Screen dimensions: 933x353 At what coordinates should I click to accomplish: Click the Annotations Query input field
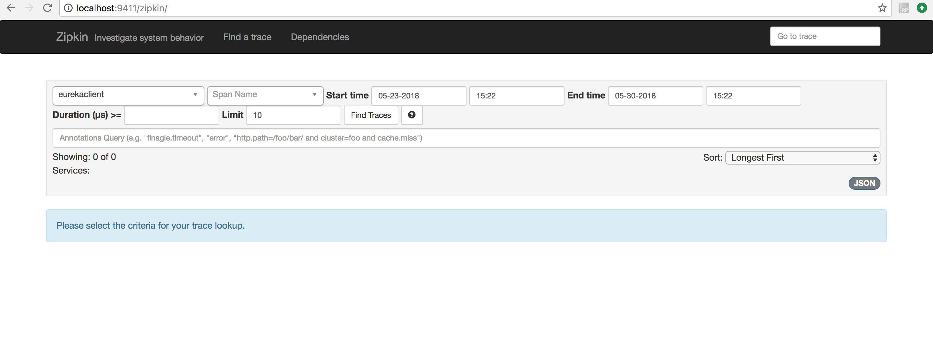click(467, 137)
